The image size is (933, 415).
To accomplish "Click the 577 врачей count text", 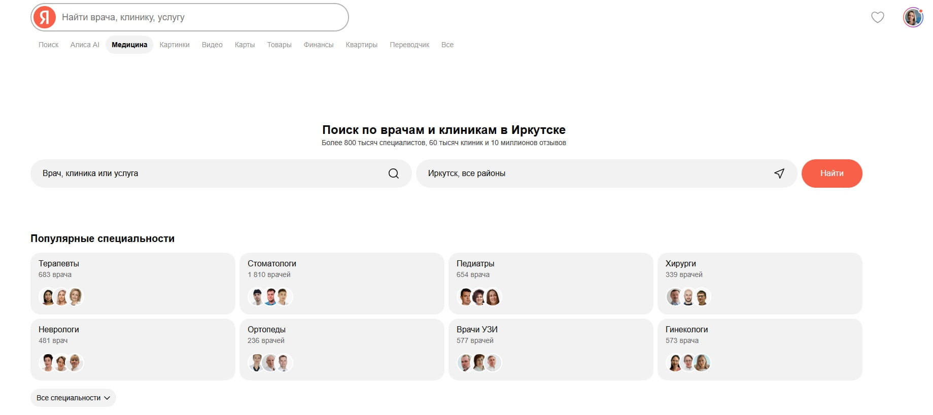I will pos(475,340).
